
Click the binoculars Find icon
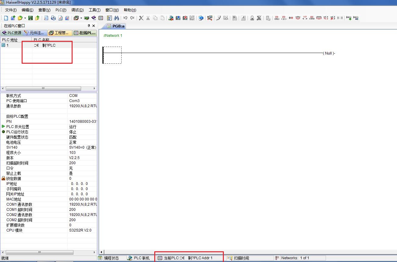coord(116,18)
